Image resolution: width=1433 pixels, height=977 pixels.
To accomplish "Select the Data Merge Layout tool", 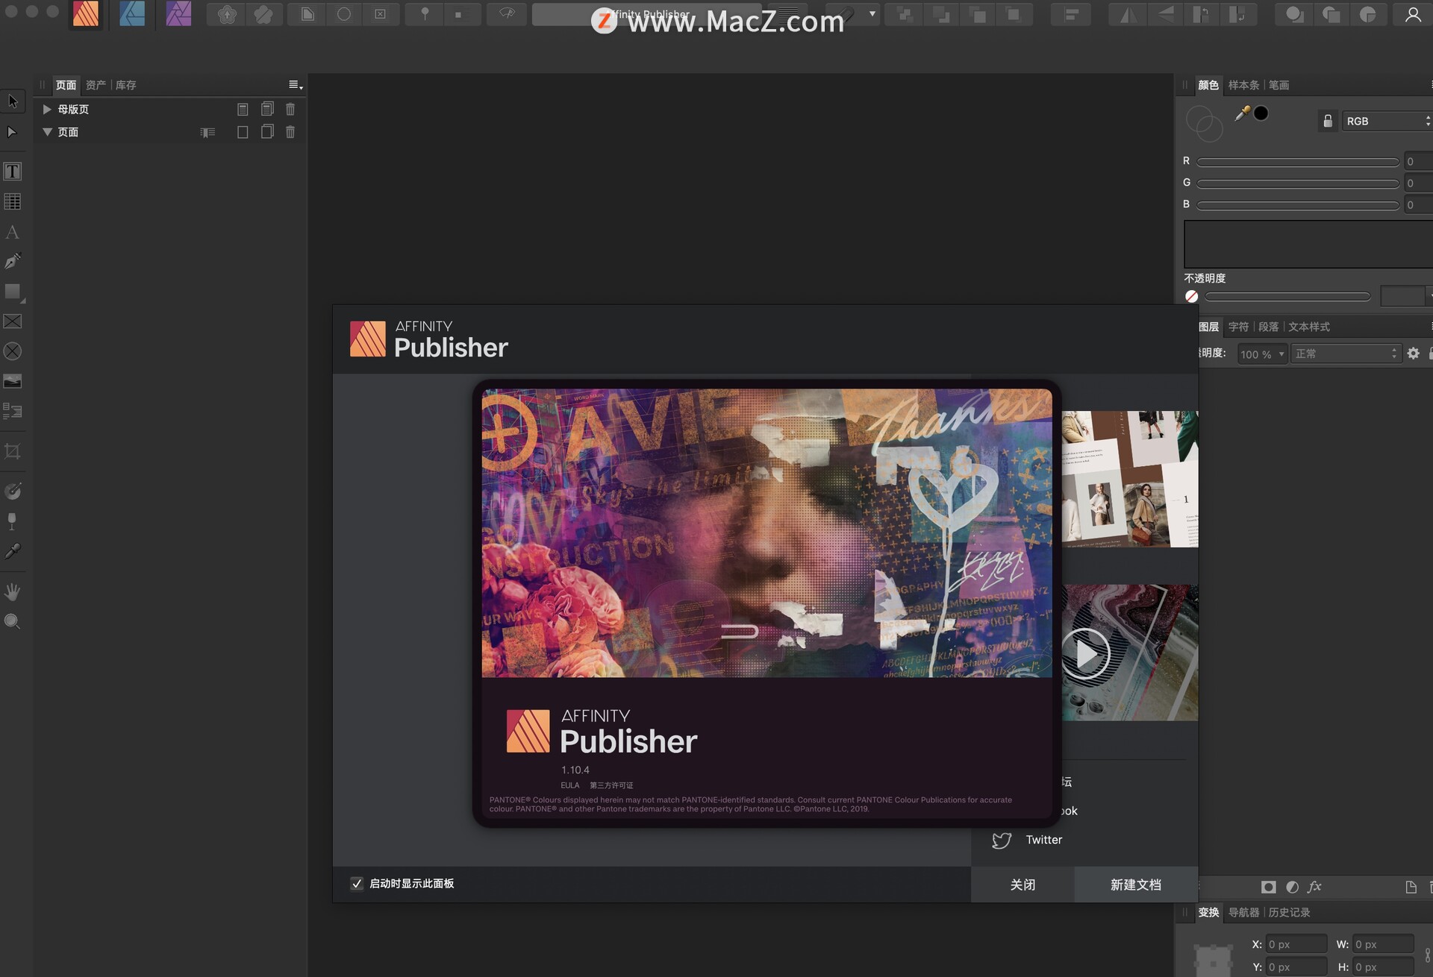I will coord(13,411).
